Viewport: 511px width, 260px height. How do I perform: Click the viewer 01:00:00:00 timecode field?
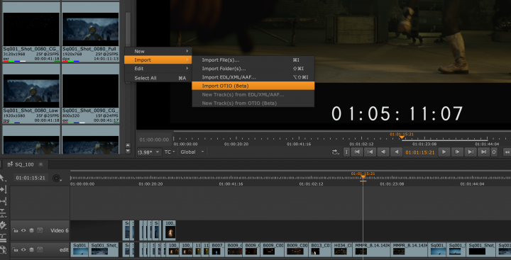tap(154, 140)
